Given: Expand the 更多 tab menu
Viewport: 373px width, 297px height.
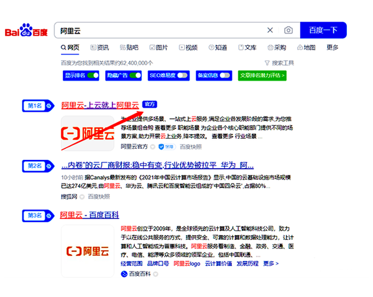Looking at the screenshot, I should 333,48.
